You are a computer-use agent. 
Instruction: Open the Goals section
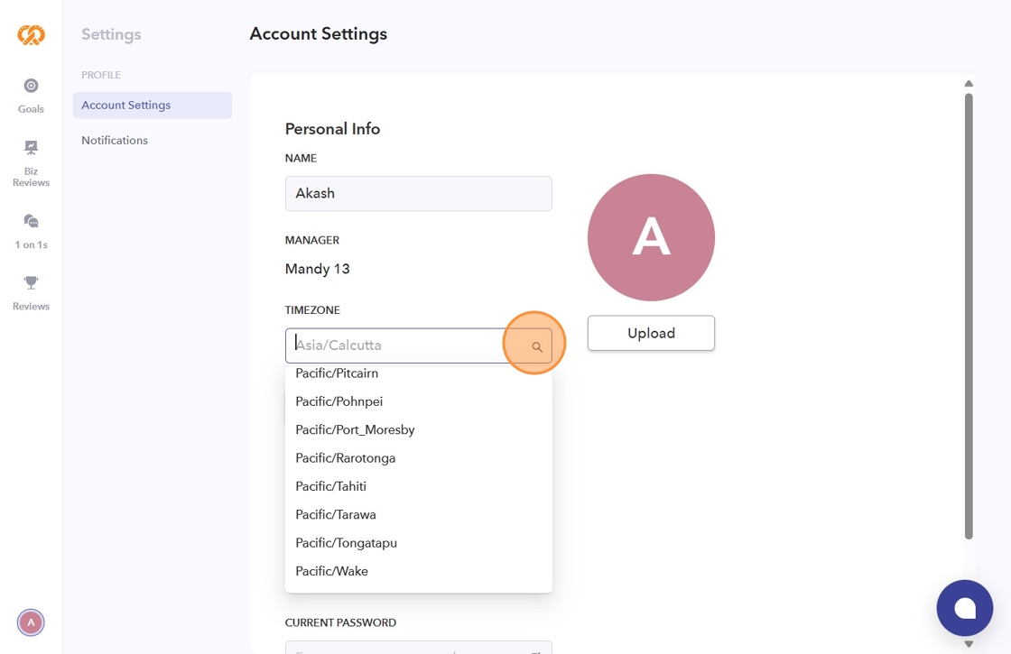[x=31, y=96]
